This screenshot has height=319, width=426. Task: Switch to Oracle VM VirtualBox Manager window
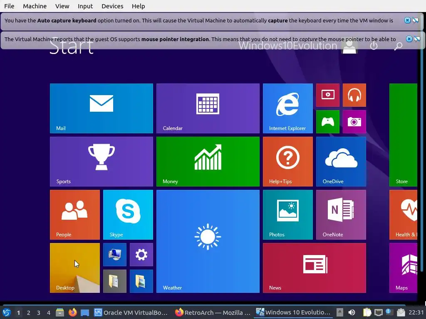[131, 312]
